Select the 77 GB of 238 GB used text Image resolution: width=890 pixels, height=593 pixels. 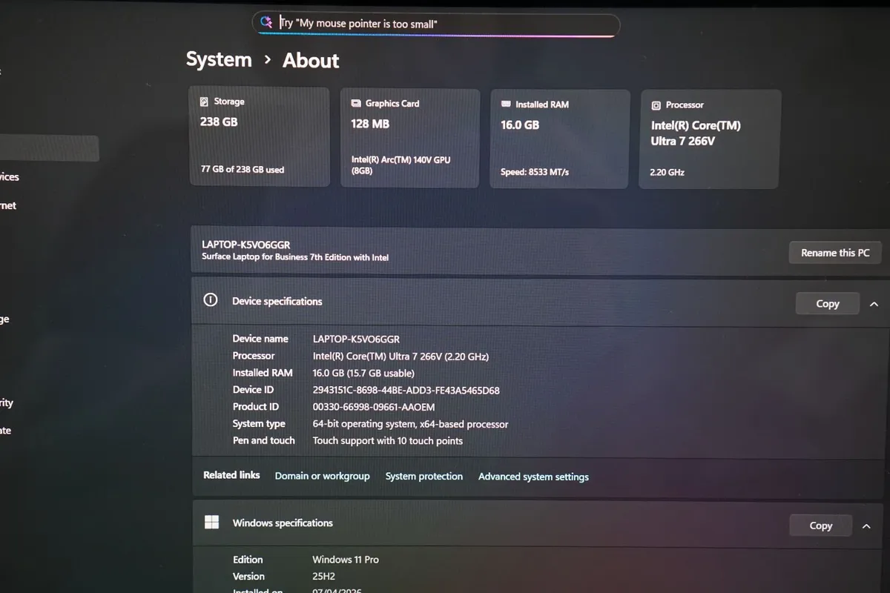click(243, 169)
